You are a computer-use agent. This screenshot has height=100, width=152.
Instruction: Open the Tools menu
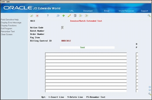3,2
